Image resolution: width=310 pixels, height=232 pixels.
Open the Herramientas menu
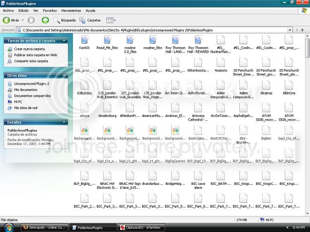(71, 11)
